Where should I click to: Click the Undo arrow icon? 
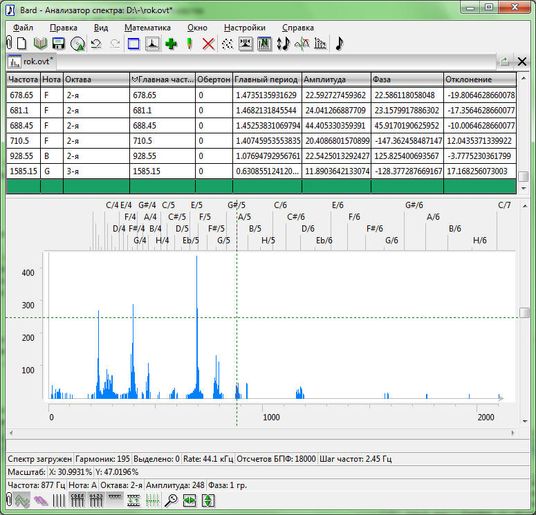[x=96, y=44]
